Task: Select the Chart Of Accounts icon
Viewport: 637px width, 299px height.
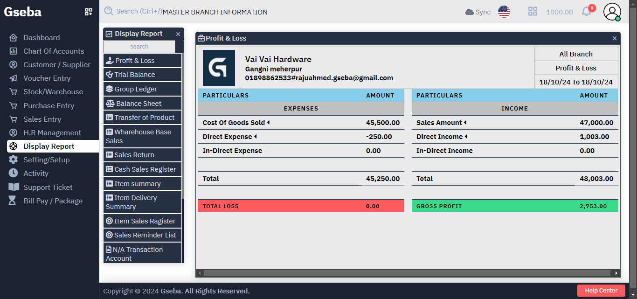Action: point(14,51)
